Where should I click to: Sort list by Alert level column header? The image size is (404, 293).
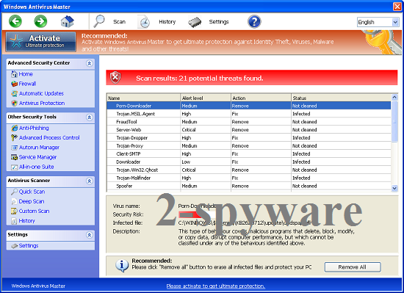[x=206, y=98]
